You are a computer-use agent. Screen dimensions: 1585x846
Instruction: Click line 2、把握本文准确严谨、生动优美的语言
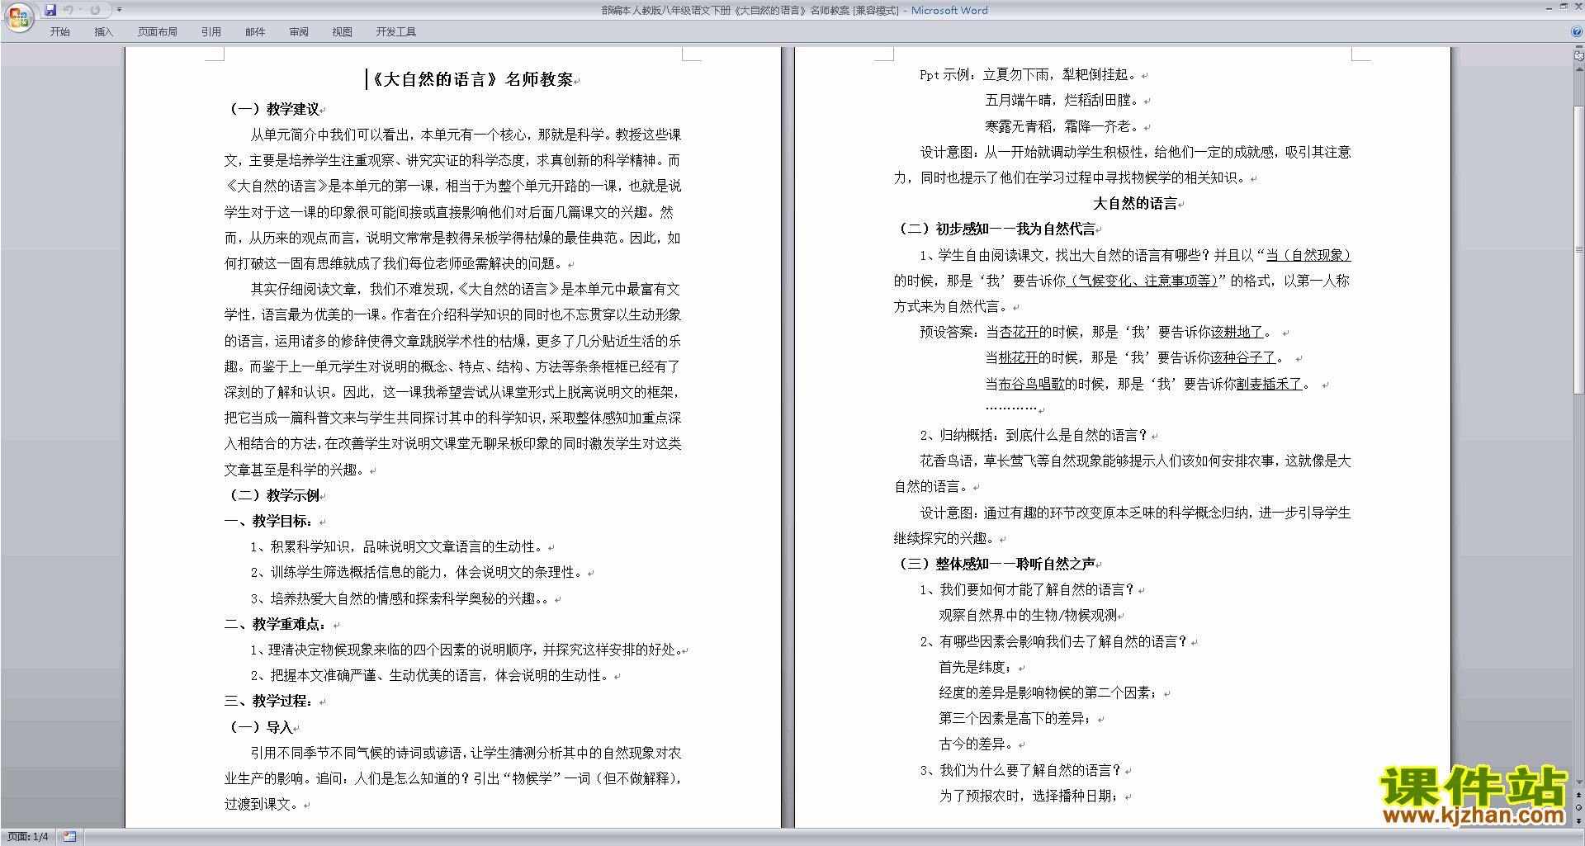point(430,675)
